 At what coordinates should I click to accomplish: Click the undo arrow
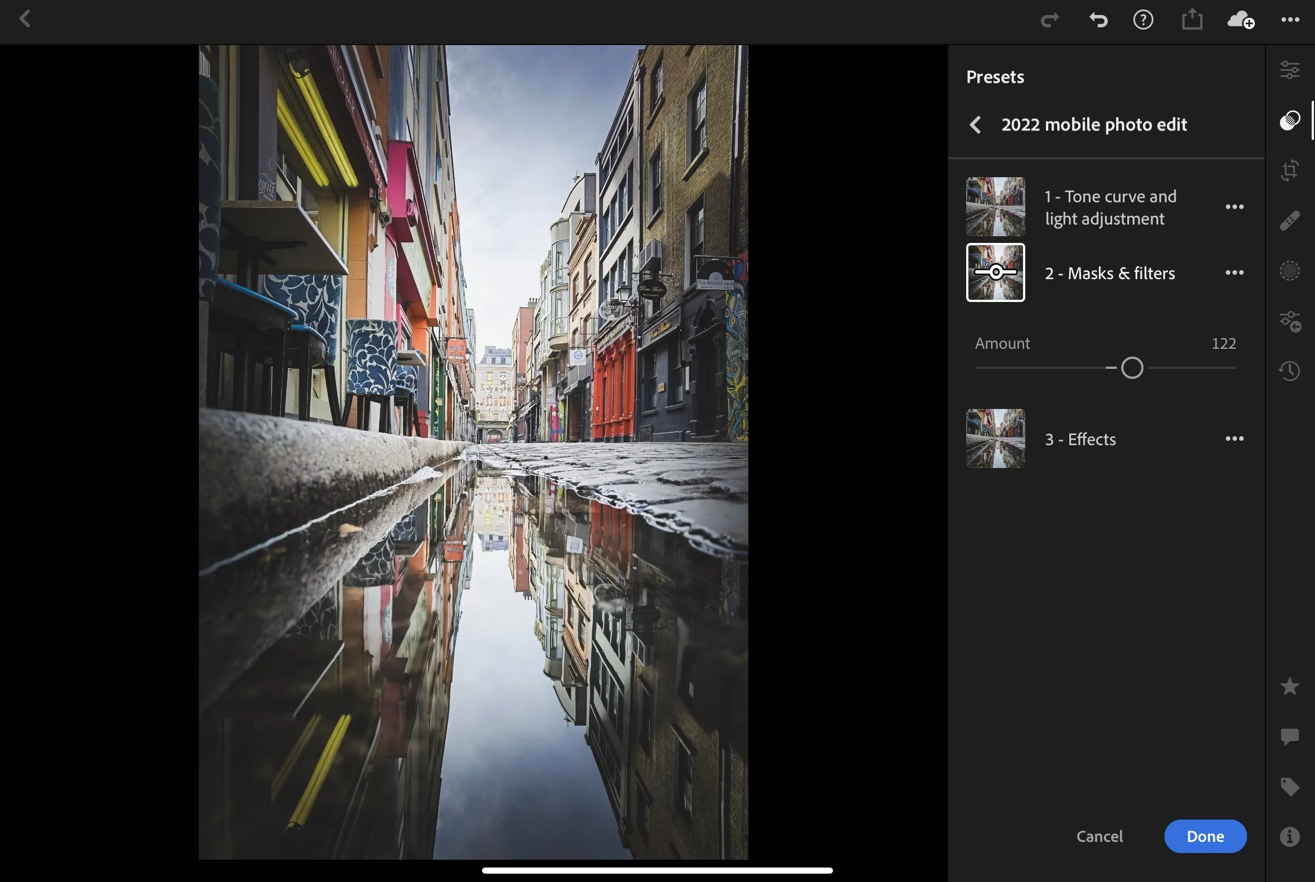click(x=1097, y=20)
